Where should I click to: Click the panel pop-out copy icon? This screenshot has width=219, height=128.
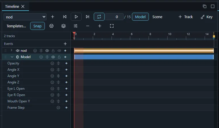205,6
